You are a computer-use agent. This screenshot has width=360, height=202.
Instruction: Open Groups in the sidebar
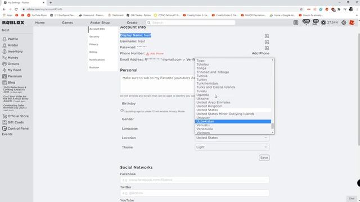pyautogui.click(x=11, y=63)
